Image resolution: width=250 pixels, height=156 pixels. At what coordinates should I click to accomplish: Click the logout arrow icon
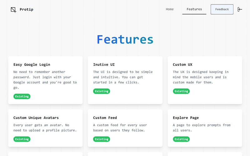click(x=240, y=9)
